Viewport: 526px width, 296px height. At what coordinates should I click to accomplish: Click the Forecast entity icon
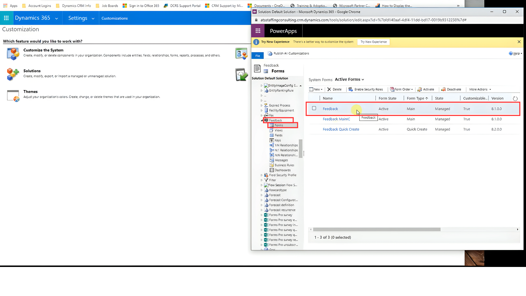click(x=266, y=195)
